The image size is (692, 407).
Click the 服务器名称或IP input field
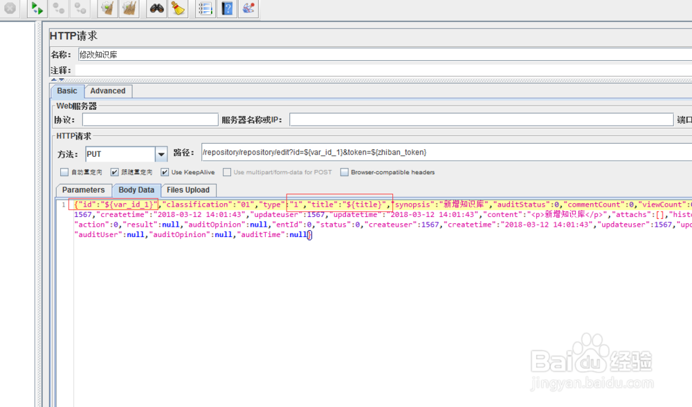[481, 120]
